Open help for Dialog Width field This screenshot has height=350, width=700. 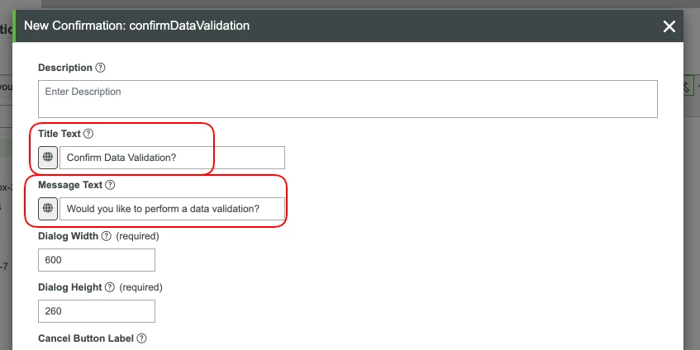[x=106, y=236]
